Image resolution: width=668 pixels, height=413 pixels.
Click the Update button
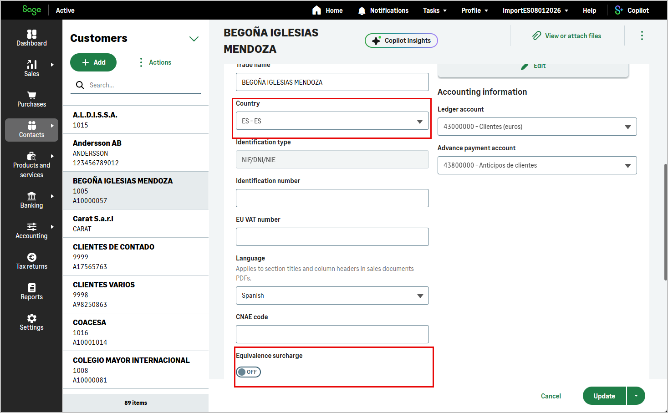click(x=604, y=396)
